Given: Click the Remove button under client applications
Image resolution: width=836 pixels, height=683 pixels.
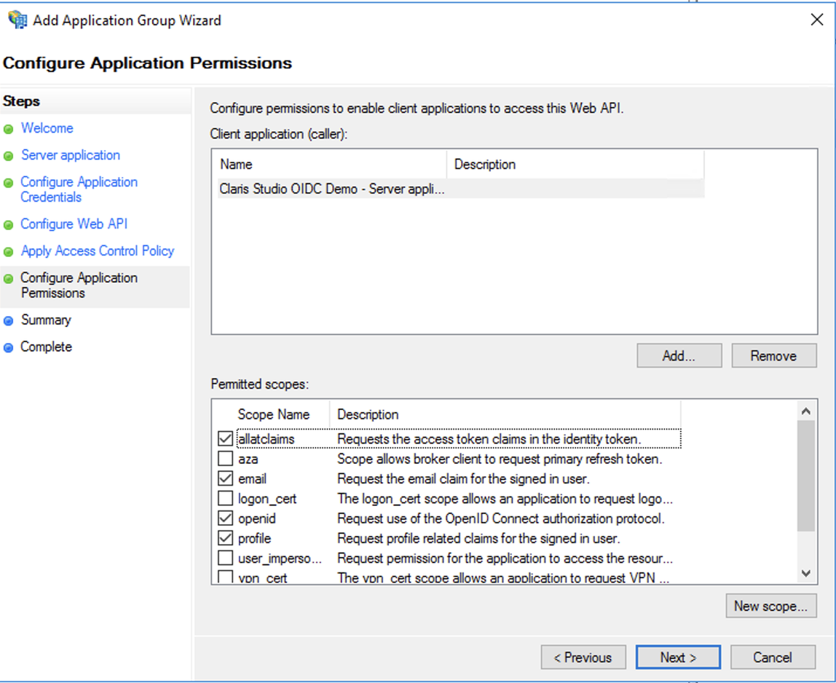Looking at the screenshot, I should coord(773,355).
